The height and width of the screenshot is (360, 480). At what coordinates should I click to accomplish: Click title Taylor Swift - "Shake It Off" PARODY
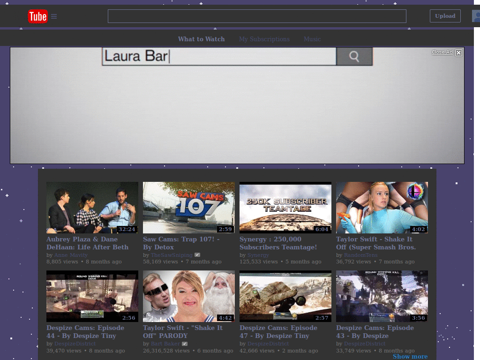(x=183, y=331)
